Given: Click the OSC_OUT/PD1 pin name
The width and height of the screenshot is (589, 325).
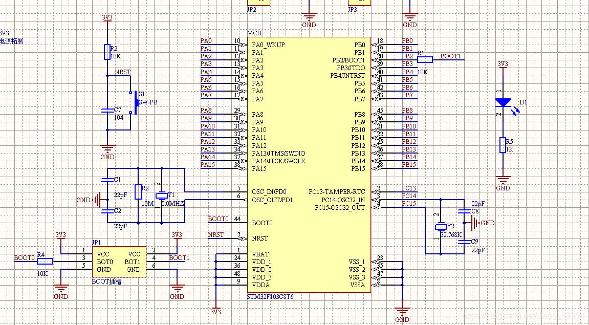Looking at the screenshot, I should [272, 200].
